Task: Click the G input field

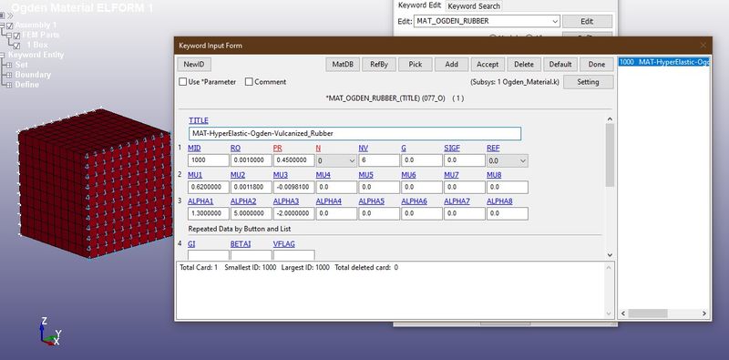Action: point(422,160)
